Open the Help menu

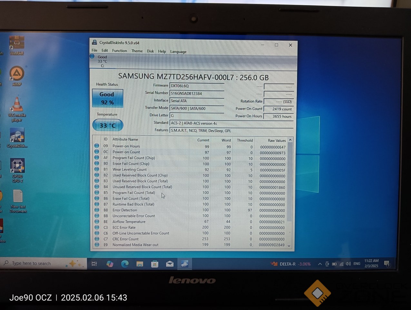(x=162, y=51)
